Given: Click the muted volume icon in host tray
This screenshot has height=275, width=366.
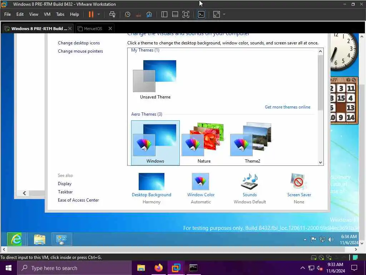Looking at the screenshot, I should [x=320, y=268].
